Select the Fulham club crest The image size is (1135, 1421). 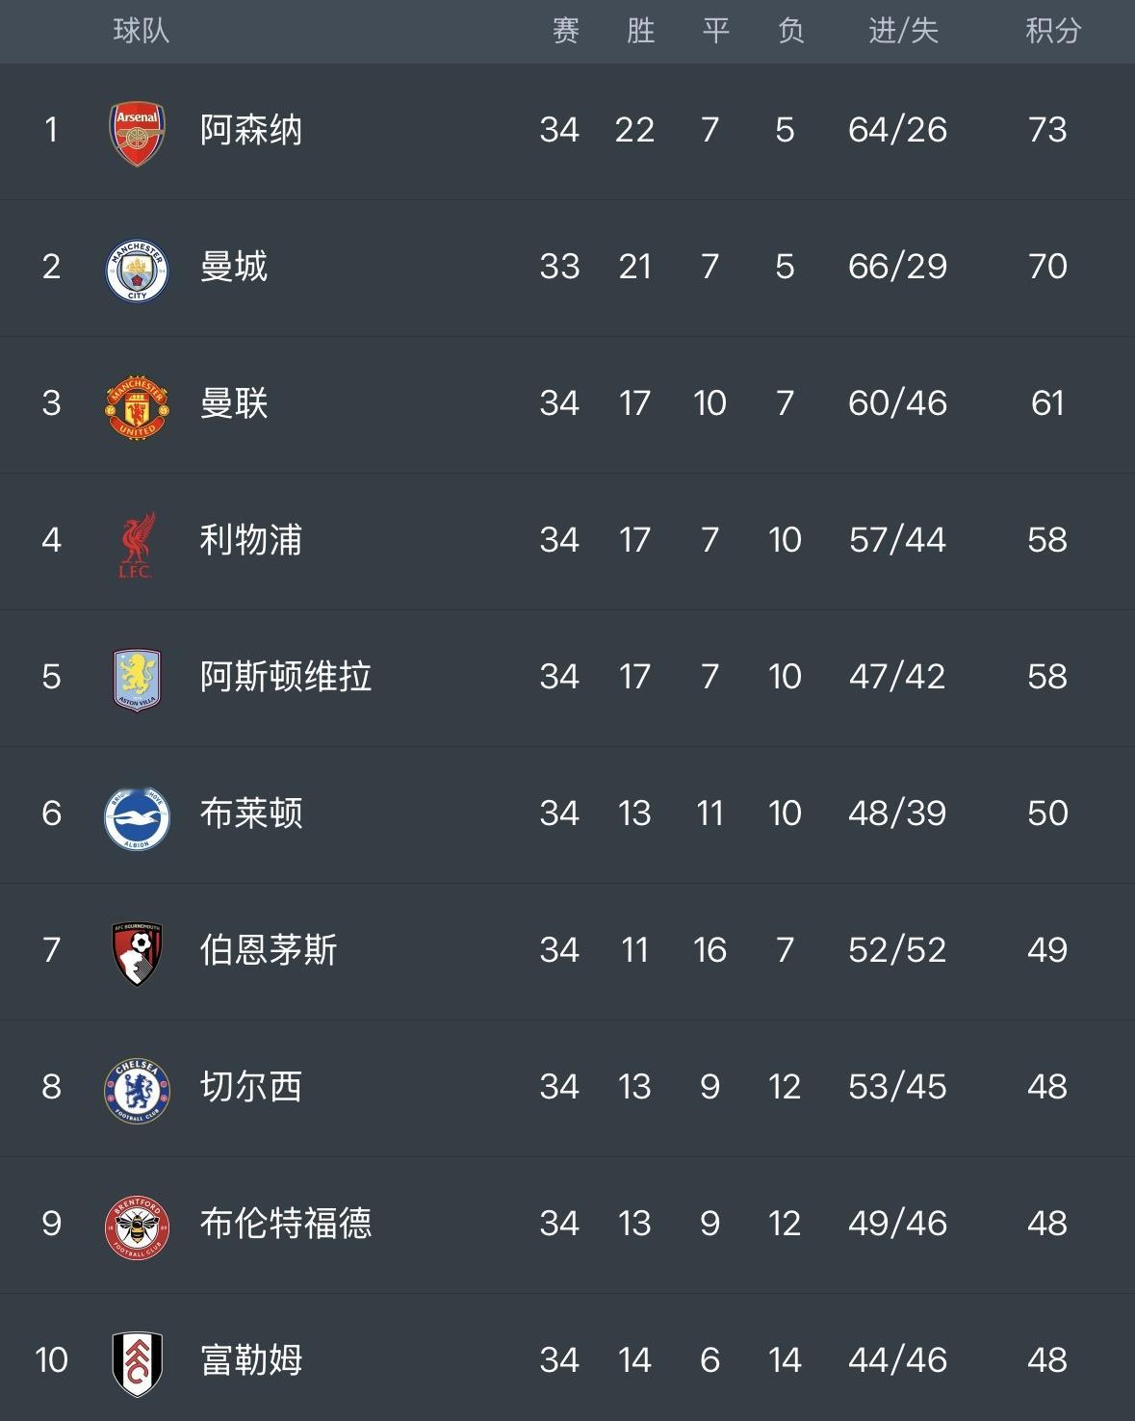[137, 1363]
